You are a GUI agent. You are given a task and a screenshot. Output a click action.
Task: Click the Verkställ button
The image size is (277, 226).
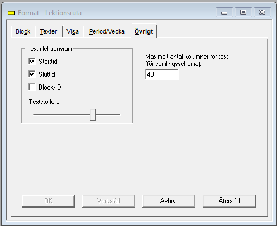pyautogui.click(x=108, y=201)
